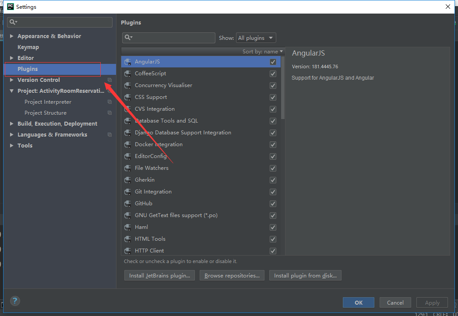Viewport: 458px width, 316px height.
Task: Focus the settings search field
Action: pyautogui.click(x=63, y=22)
